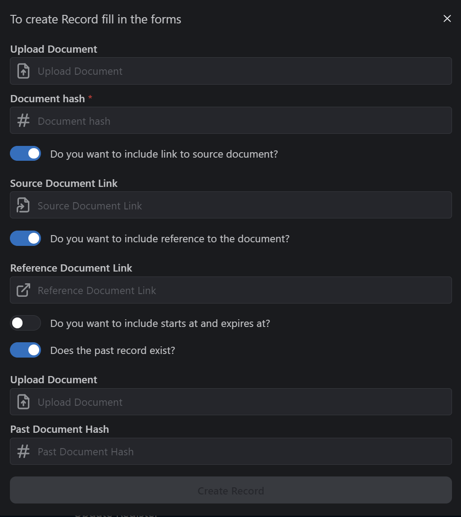
Task: Click the 'Do you want to include link to source document?' label
Action: (164, 154)
